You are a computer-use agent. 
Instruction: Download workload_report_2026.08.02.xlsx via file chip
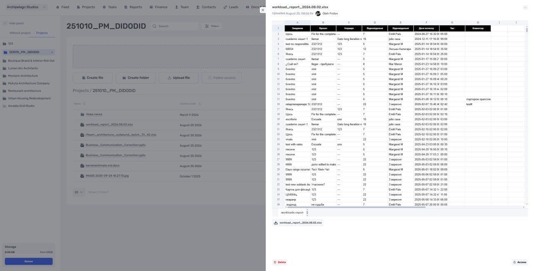pyautogui.click(x=298, y=223)
